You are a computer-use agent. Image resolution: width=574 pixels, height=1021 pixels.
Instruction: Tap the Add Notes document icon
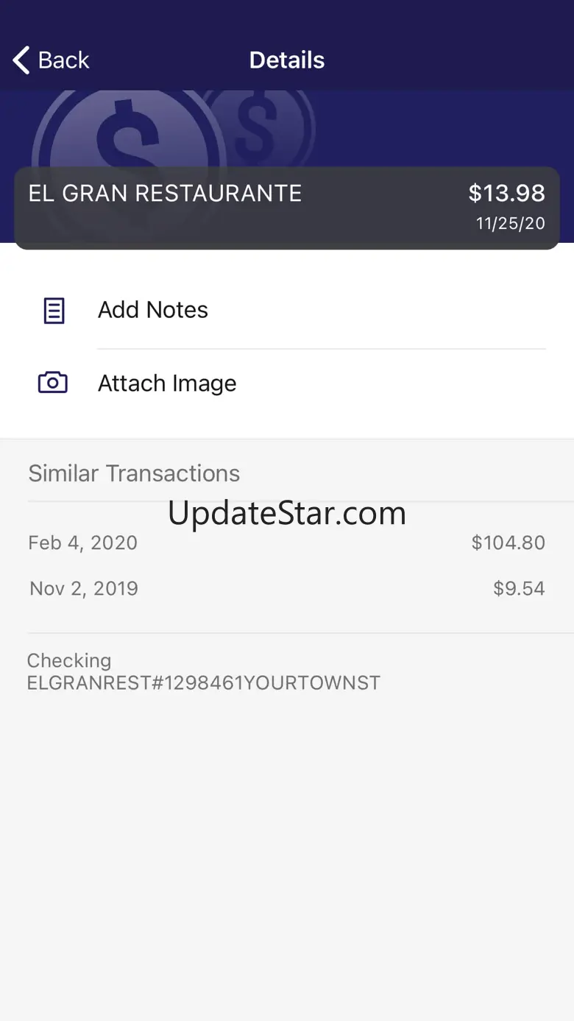click(54, 311)
